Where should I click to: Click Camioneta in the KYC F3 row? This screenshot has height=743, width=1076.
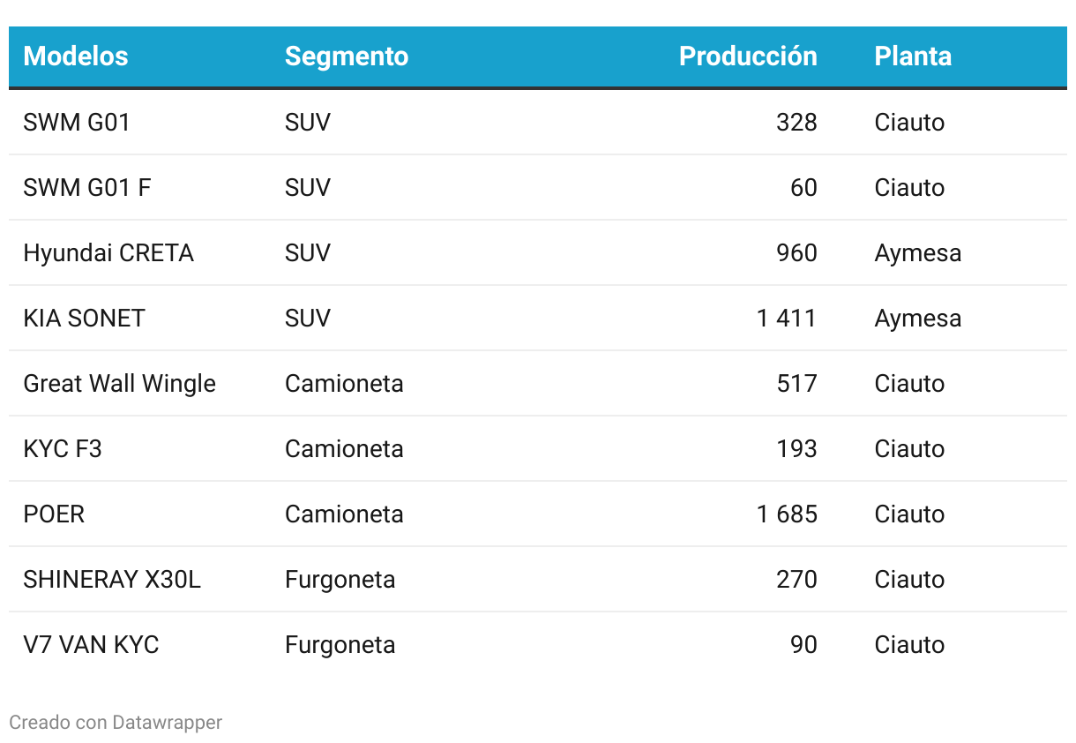click(x=344, y=448)
